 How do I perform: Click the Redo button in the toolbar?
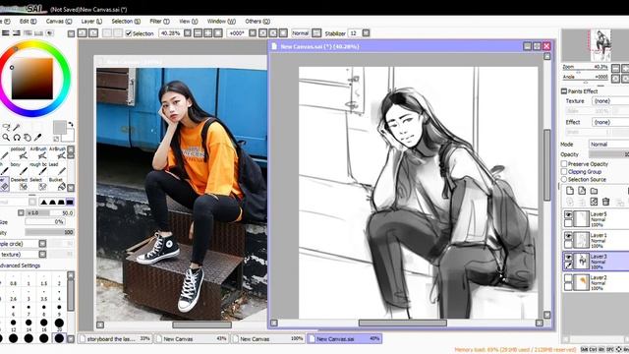[93, 32]
